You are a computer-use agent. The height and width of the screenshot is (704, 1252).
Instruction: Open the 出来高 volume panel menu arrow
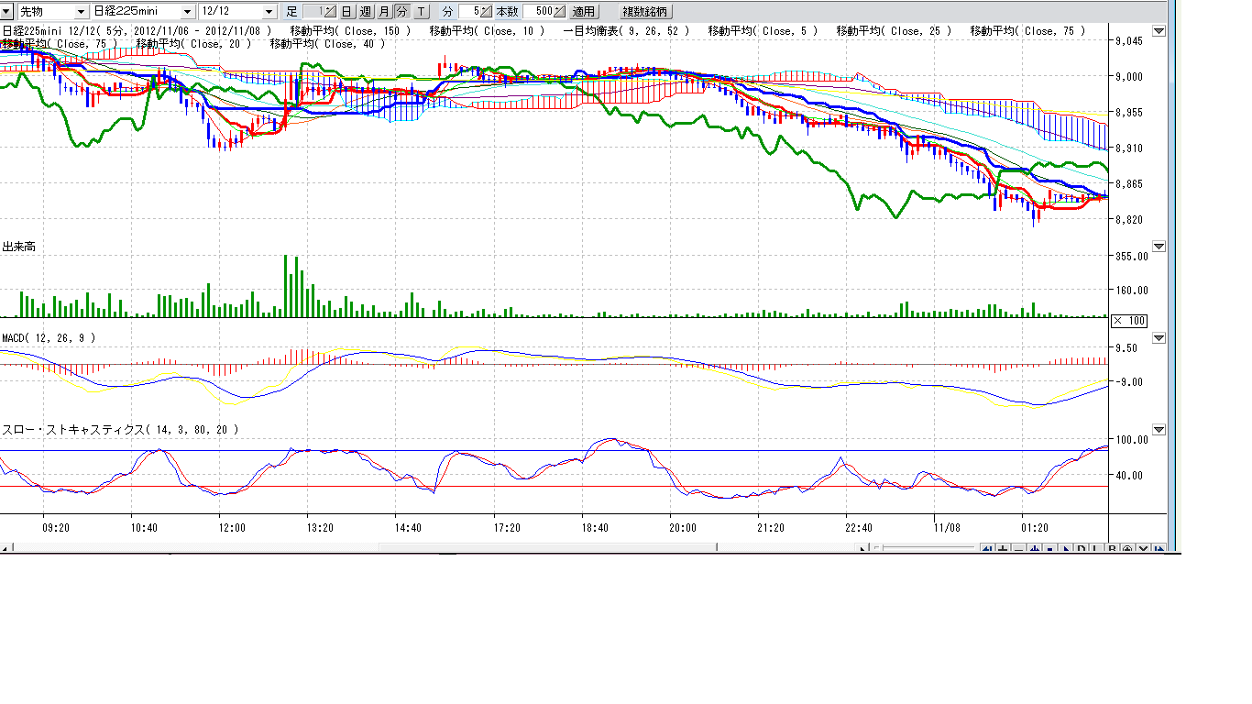[1159, 247]
